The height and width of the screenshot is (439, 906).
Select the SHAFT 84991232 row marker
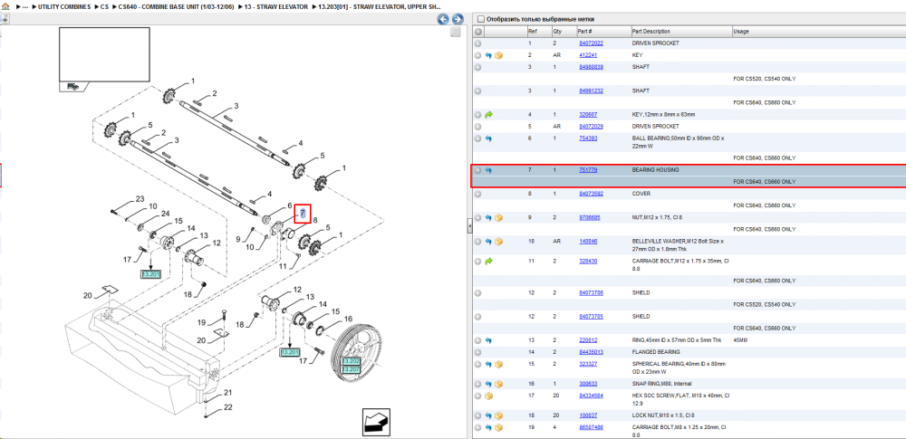[477, 91]
